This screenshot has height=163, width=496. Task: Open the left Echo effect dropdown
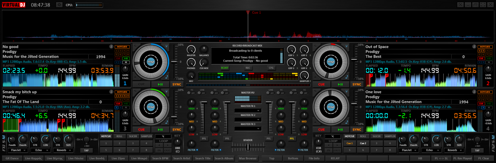[41, 150]
